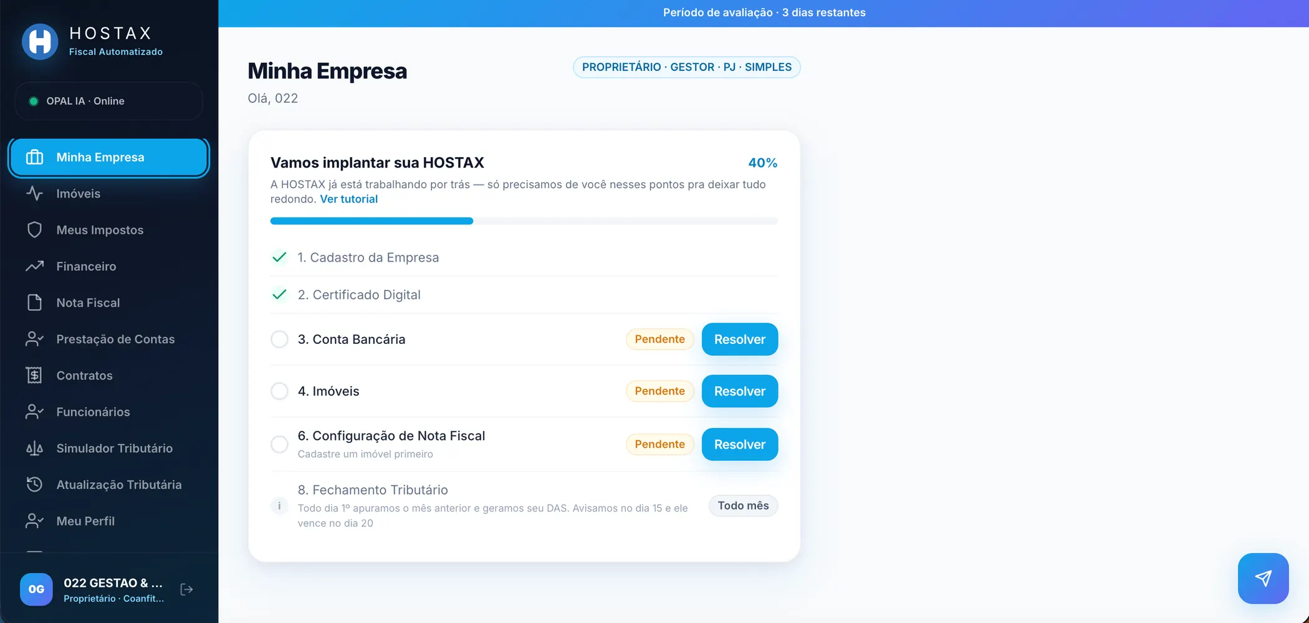The image size is (1309, 623).
Task: Click the info icon beside Fechamento Tributário
Action: click(x=279, y=506)
